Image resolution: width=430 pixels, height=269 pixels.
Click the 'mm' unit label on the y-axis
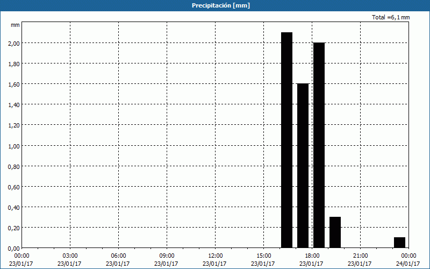15,25
